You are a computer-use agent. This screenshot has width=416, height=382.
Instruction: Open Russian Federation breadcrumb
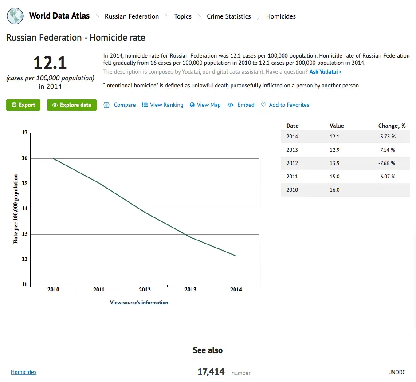132,16
